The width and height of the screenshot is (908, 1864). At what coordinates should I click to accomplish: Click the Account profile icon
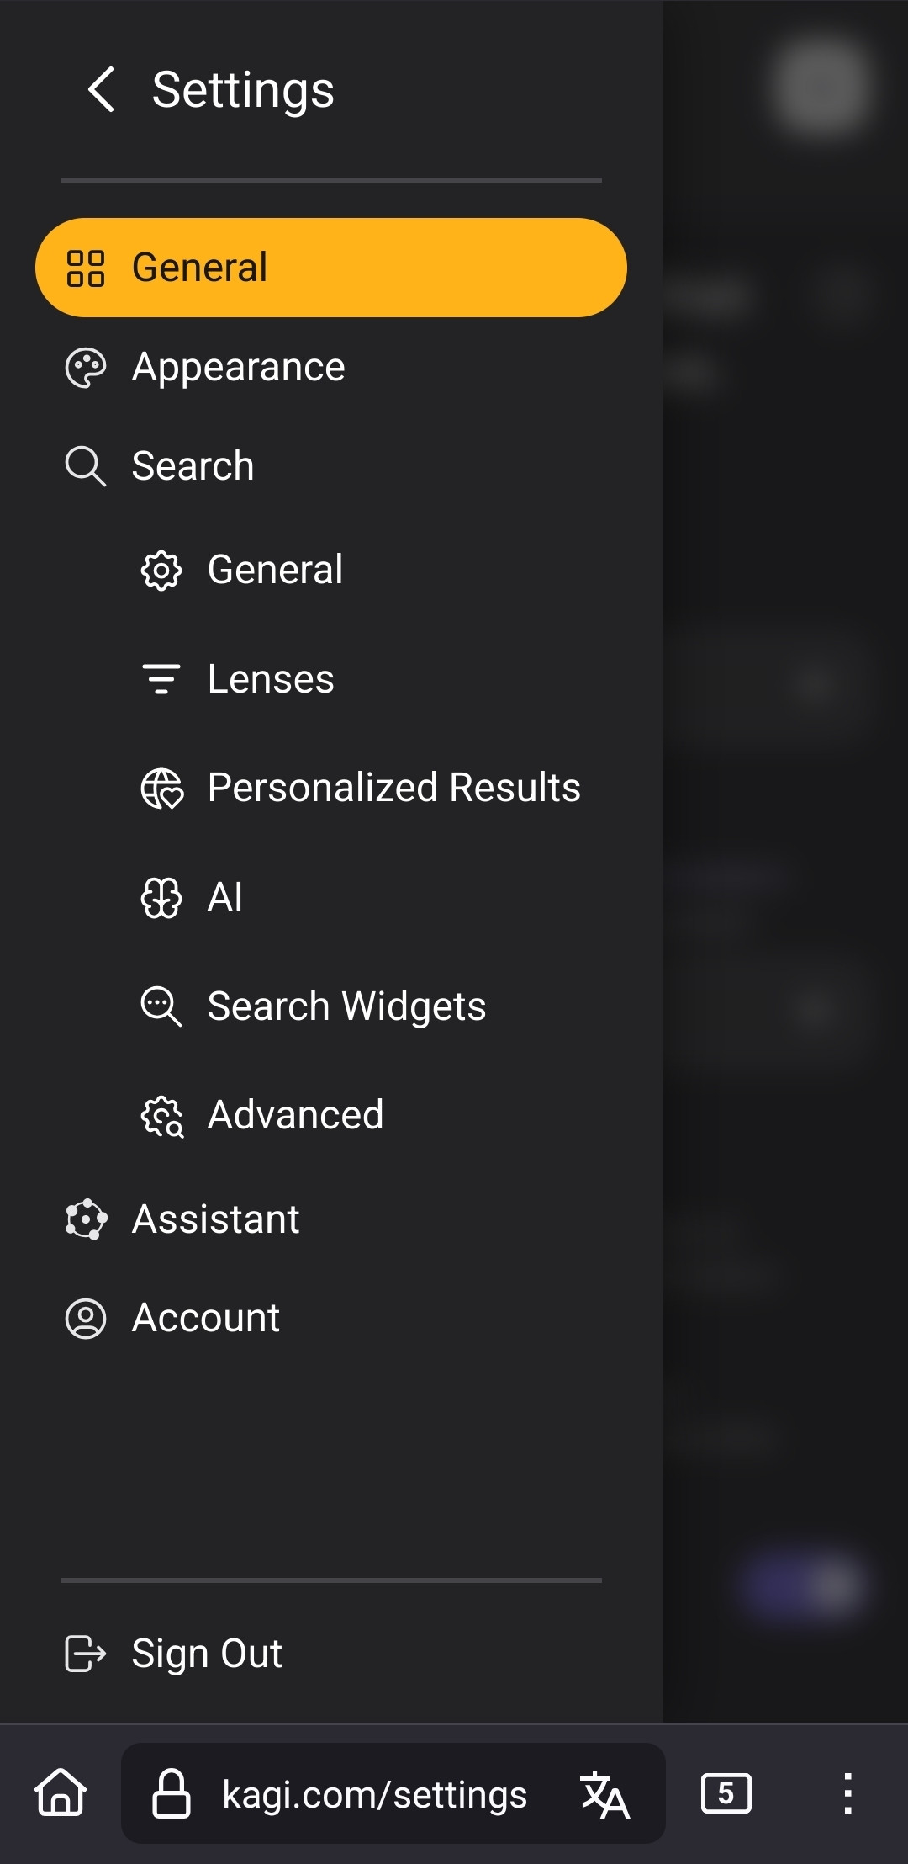click(86, 1319)
